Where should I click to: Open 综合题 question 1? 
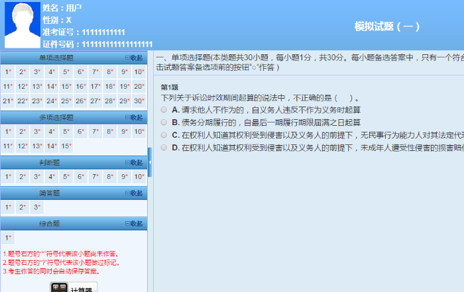click(8, 238)
